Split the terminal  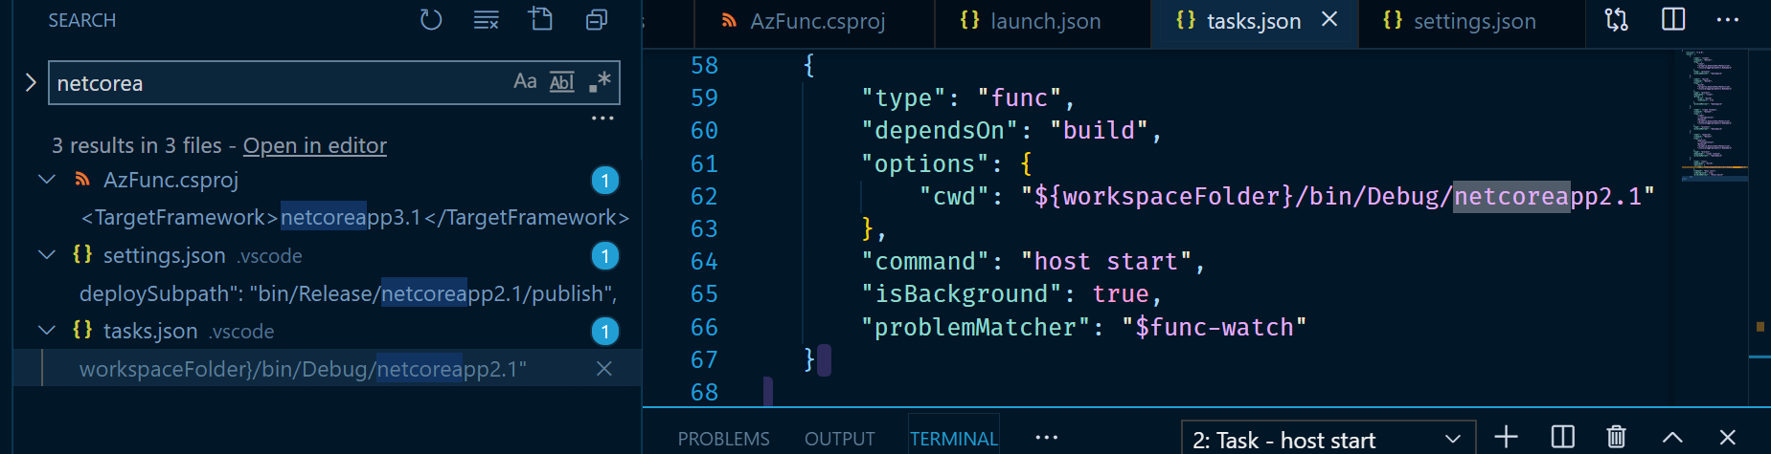(1562, 438)
